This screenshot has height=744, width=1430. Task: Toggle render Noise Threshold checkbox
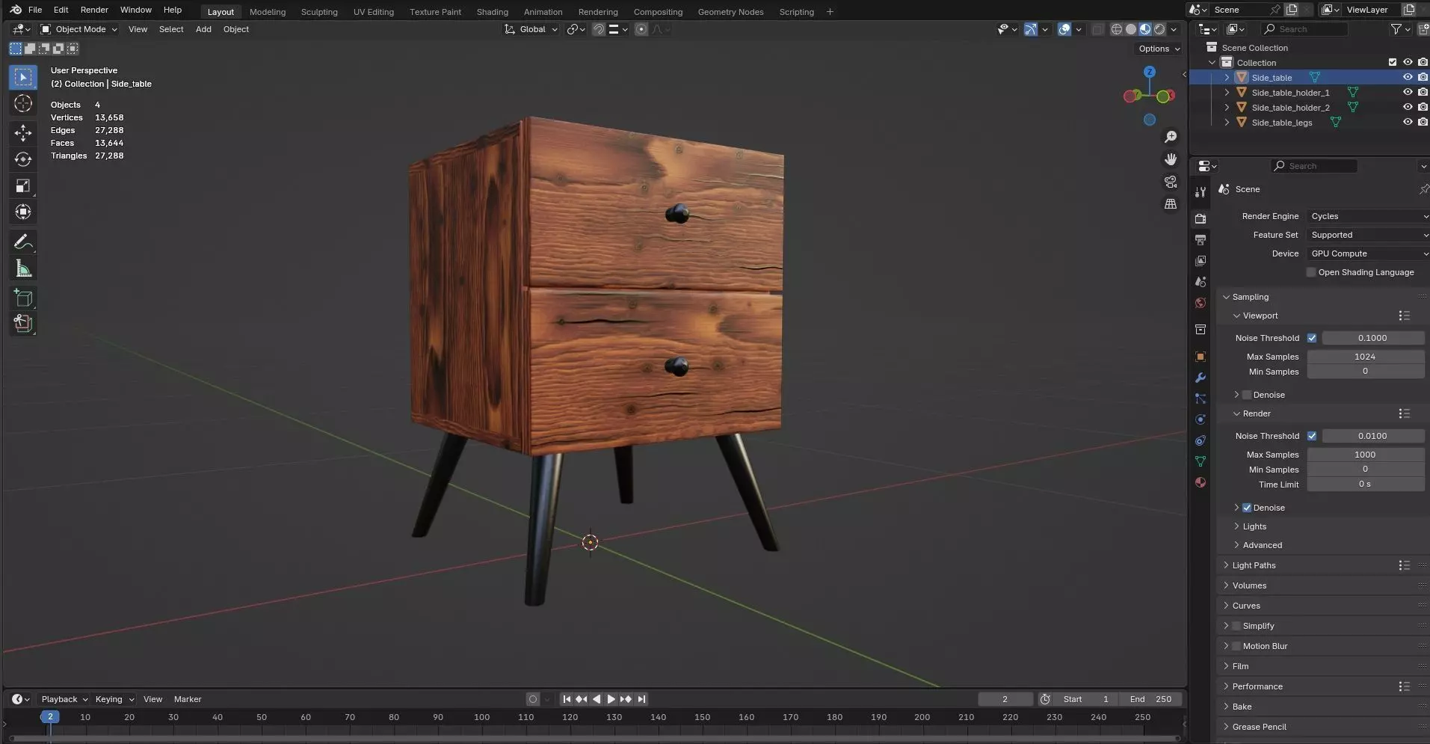click(x=1312, y=436)
